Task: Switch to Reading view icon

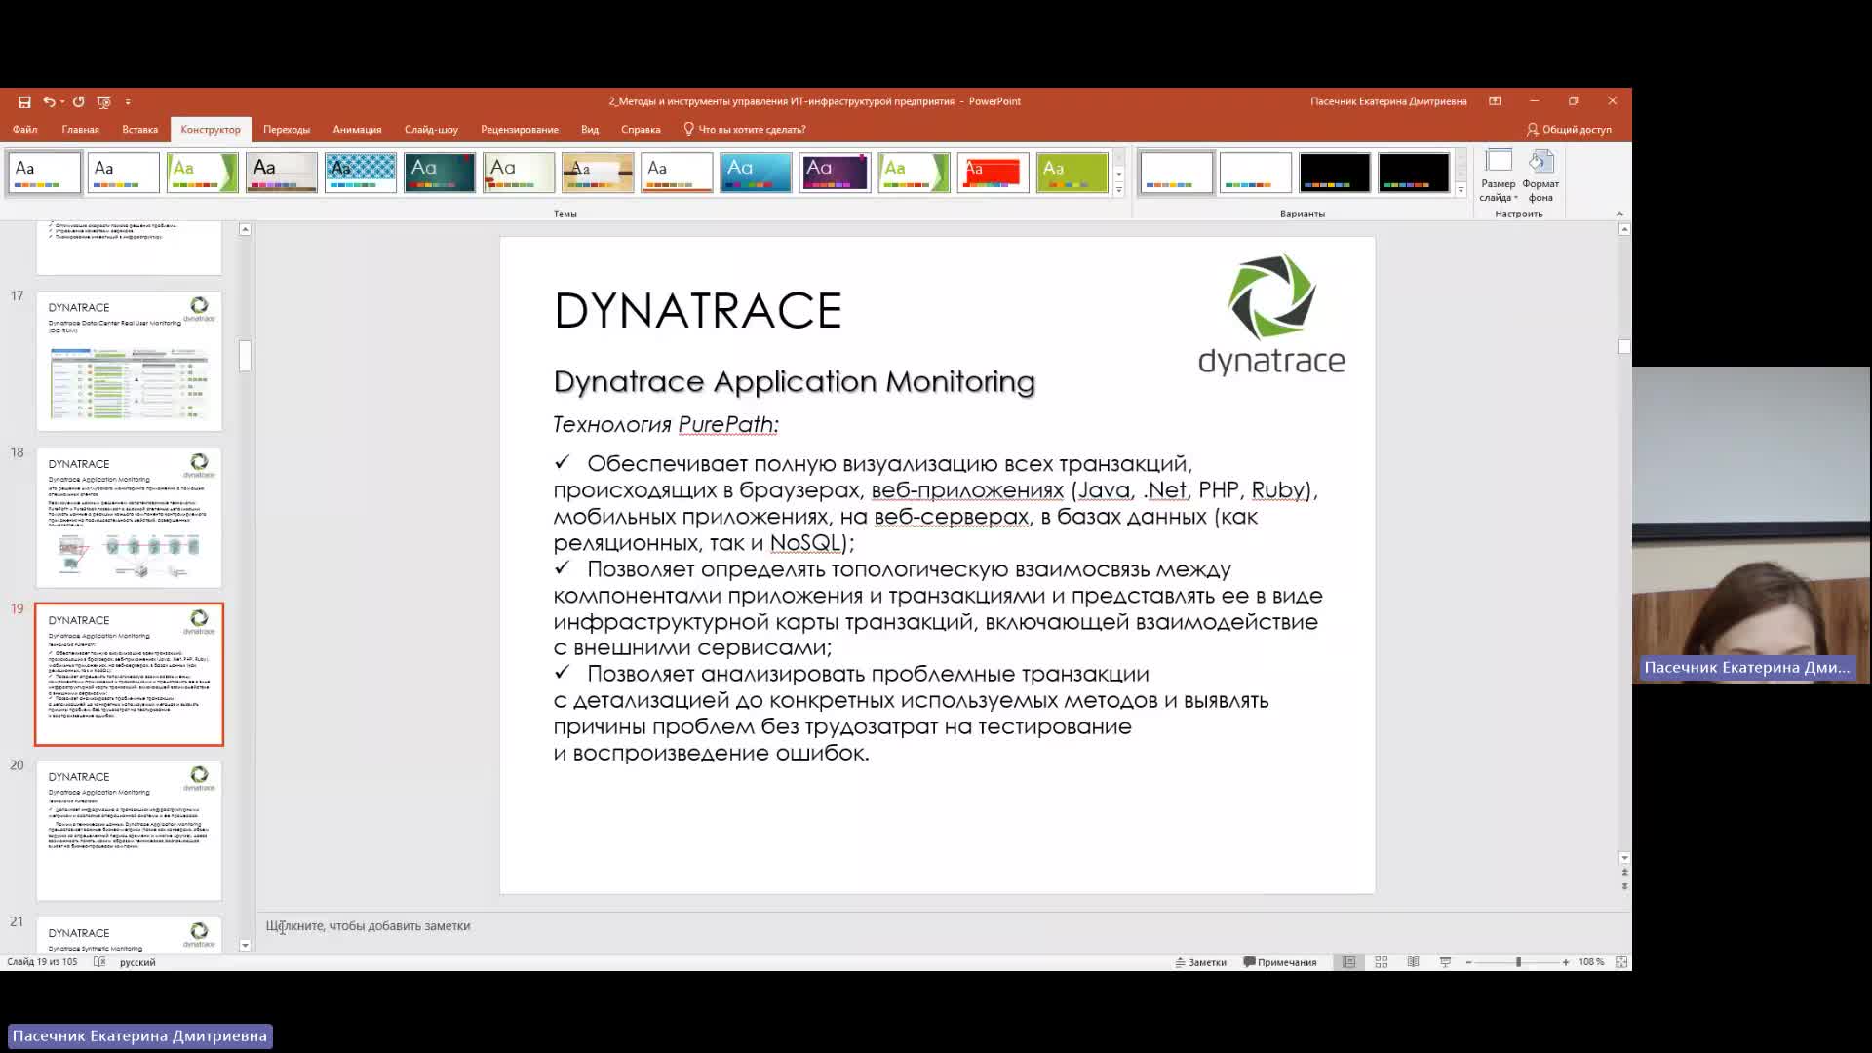Action: 1414,962
